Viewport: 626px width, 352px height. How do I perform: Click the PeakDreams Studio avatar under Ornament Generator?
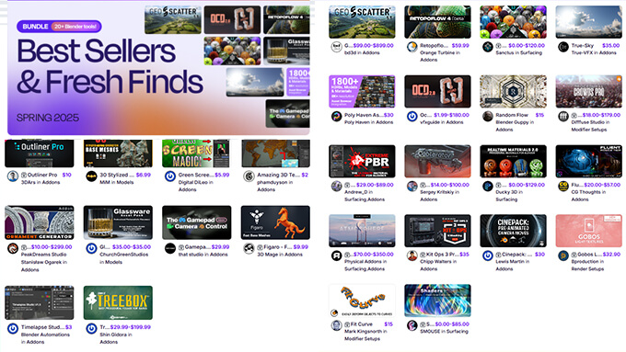coord(13,248)
